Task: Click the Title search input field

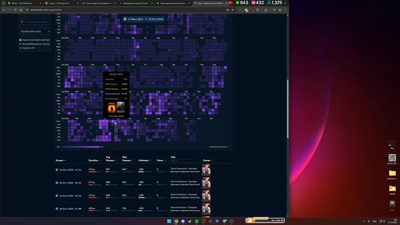Action: tap(183, 161)
